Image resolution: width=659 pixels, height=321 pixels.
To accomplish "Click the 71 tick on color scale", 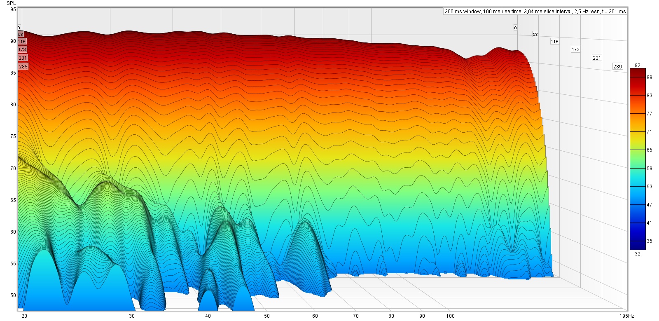I will tap(650, 132).
